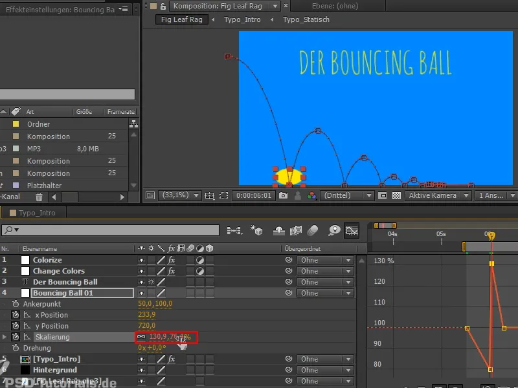Screen dimensions: 518x388
Task: Enable frame blending in the timeline toolbar
Action: click(x=295, y=230)
